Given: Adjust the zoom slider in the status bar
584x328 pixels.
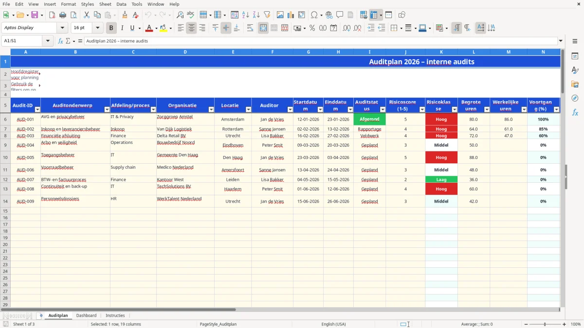Looking at the screenshot, I should pyautogui.click(x=545, y=324).
